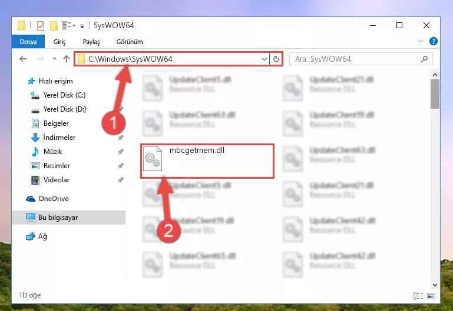This screenshot has height=311, width=453.
Task: Click the Explorer folder icon in the title bar
Action: (x=21, y=25)
